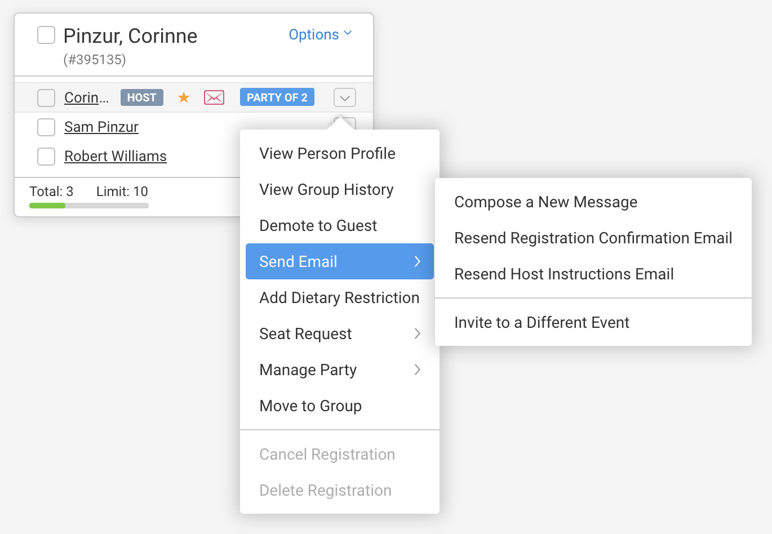
Task: Select Resend Host Instructions Email
Action: (564, 274)
